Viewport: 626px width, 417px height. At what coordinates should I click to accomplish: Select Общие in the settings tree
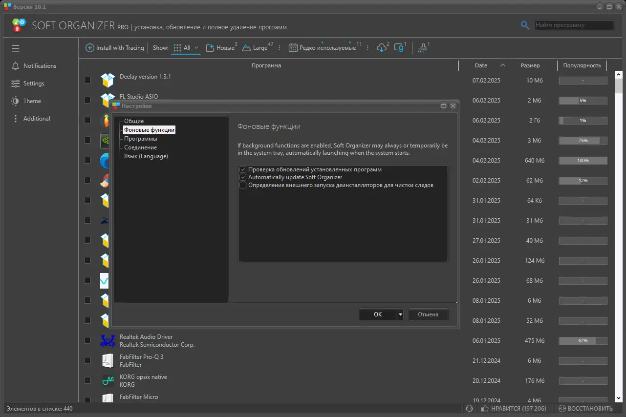click(134, 121)
